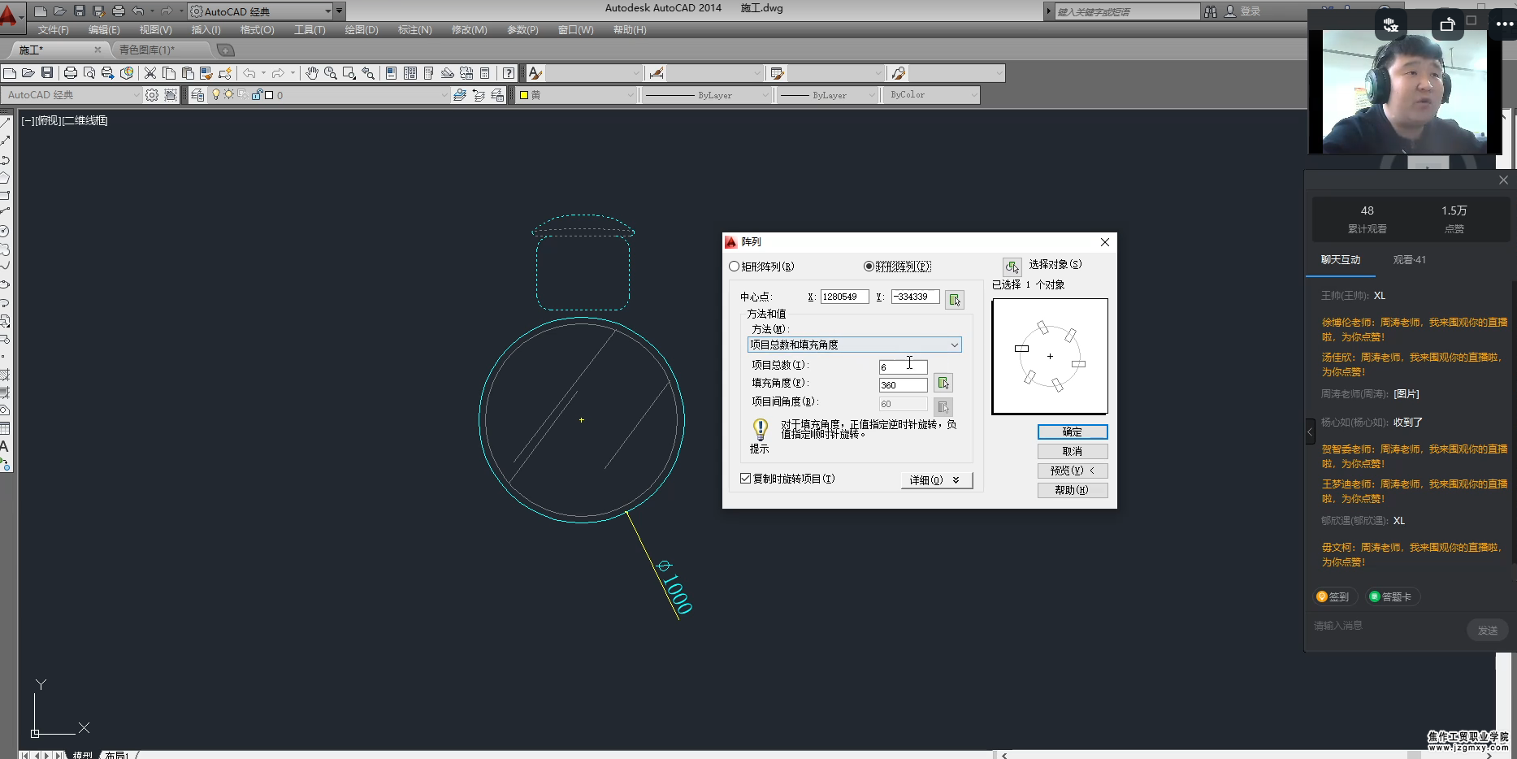Open the Draw (绘图) menu

(x=362, y=30)
